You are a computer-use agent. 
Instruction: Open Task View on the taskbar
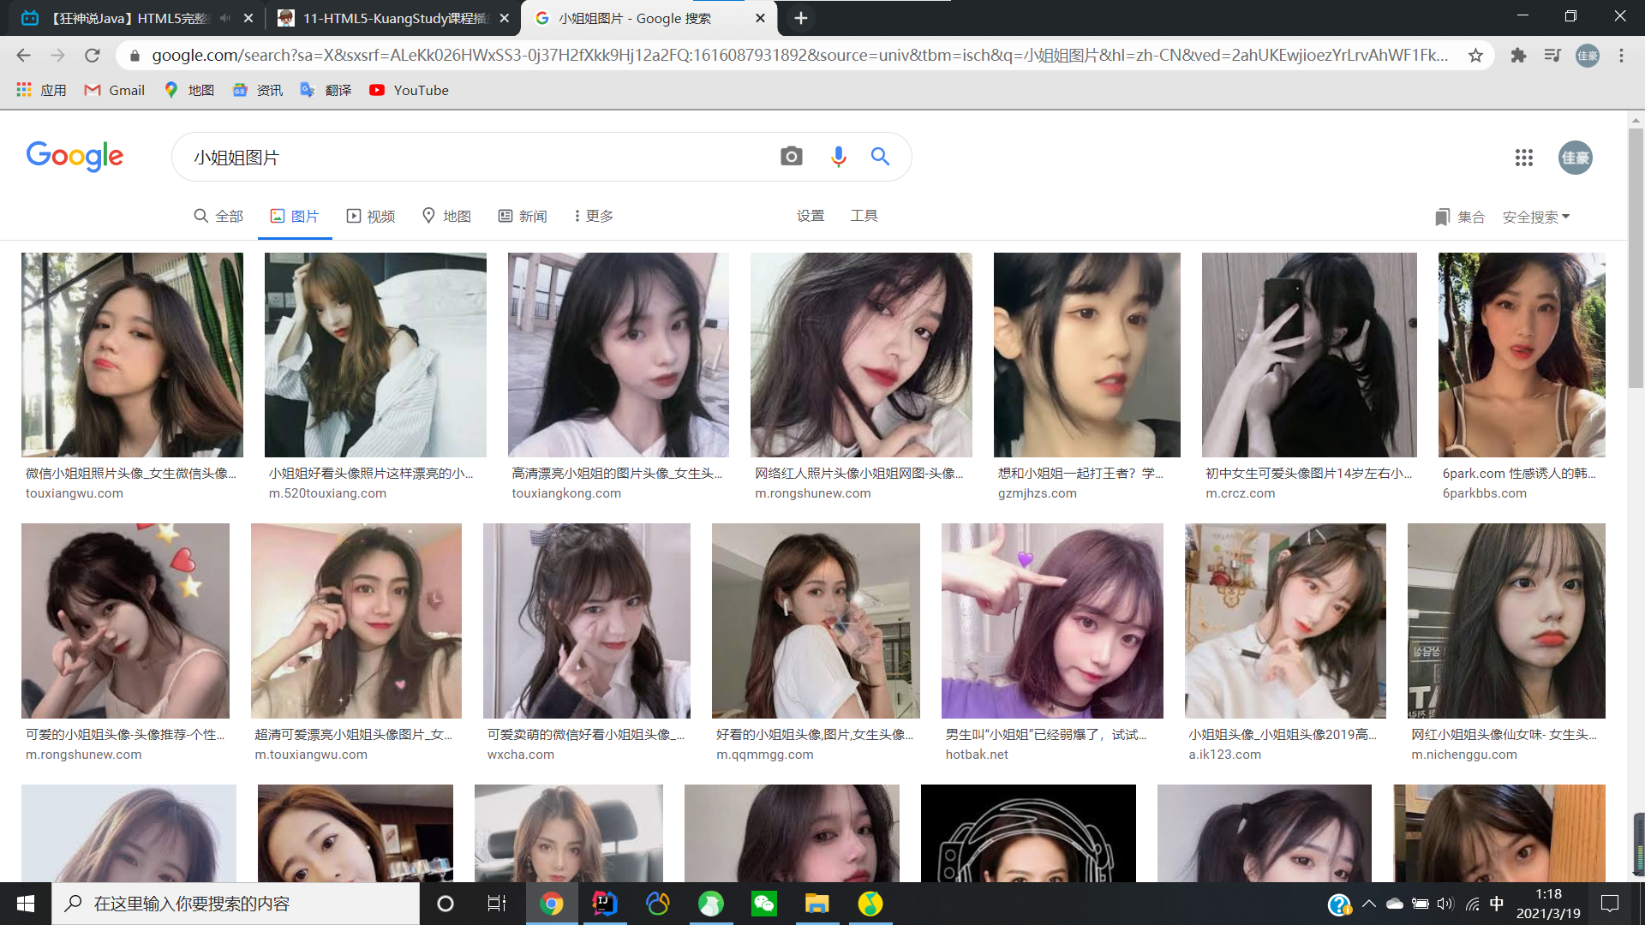coord(497,904)
